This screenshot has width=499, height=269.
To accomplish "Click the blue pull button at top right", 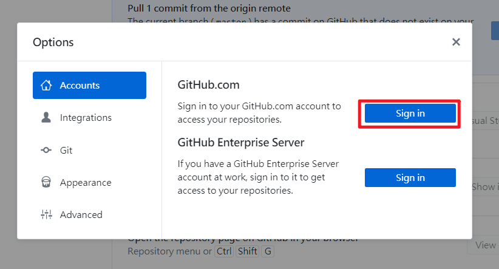I will click(x=495, y=30).
